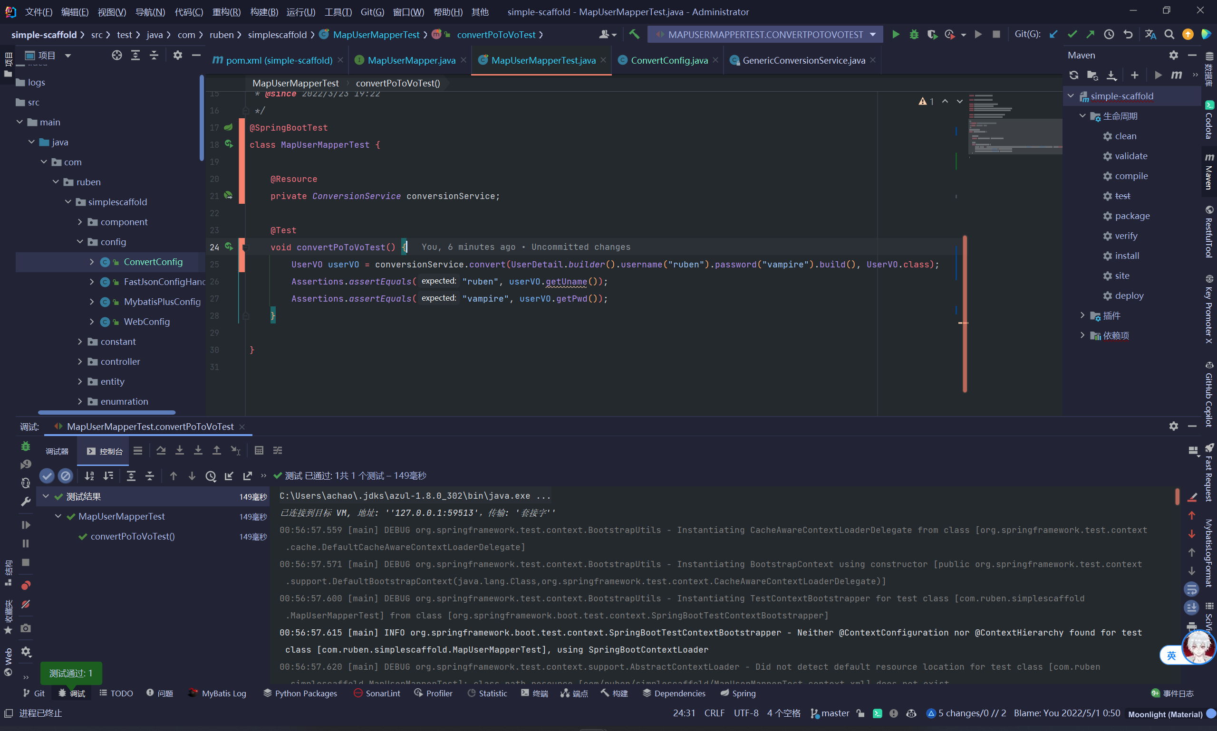The width and height of the screenshot is (1217, 731).
Task: Open the run configuration dropdown
Action: [x=765, y=35]
